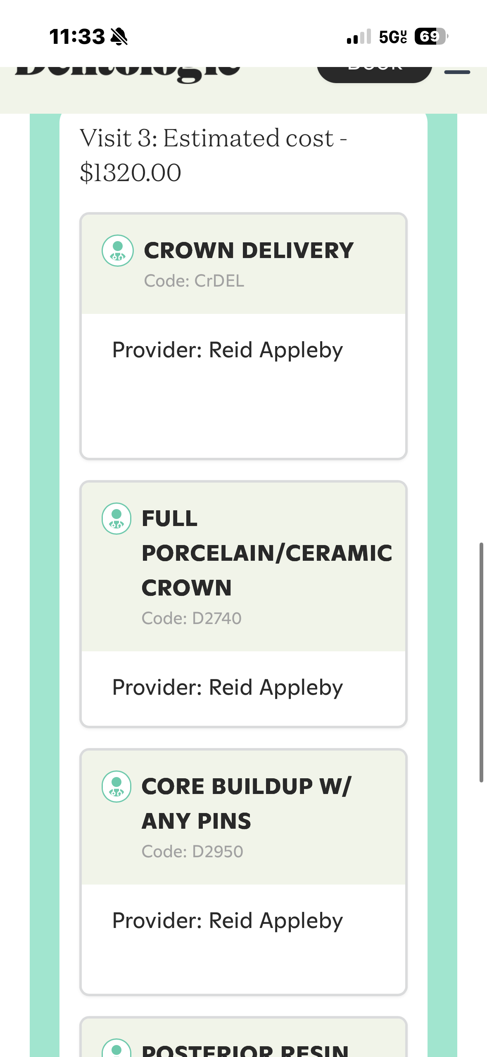Select the Full Porcelain/Ceramic Crown heading
This screenshot has height=1057, width=487.
[267, 553]
